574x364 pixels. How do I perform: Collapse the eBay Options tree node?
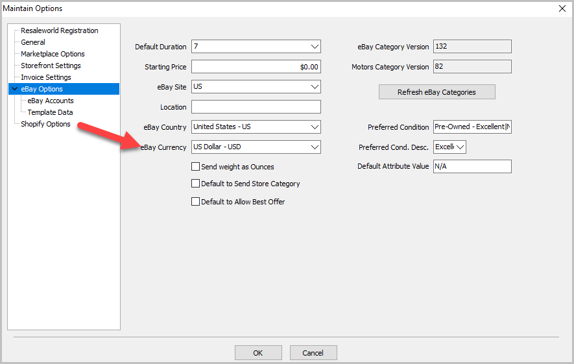[x=15, y=89]
